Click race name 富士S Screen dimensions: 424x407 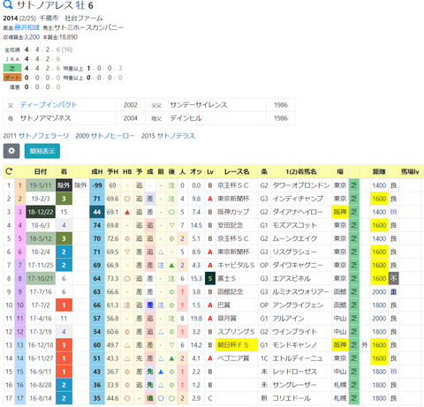click(x=227, y=278)
